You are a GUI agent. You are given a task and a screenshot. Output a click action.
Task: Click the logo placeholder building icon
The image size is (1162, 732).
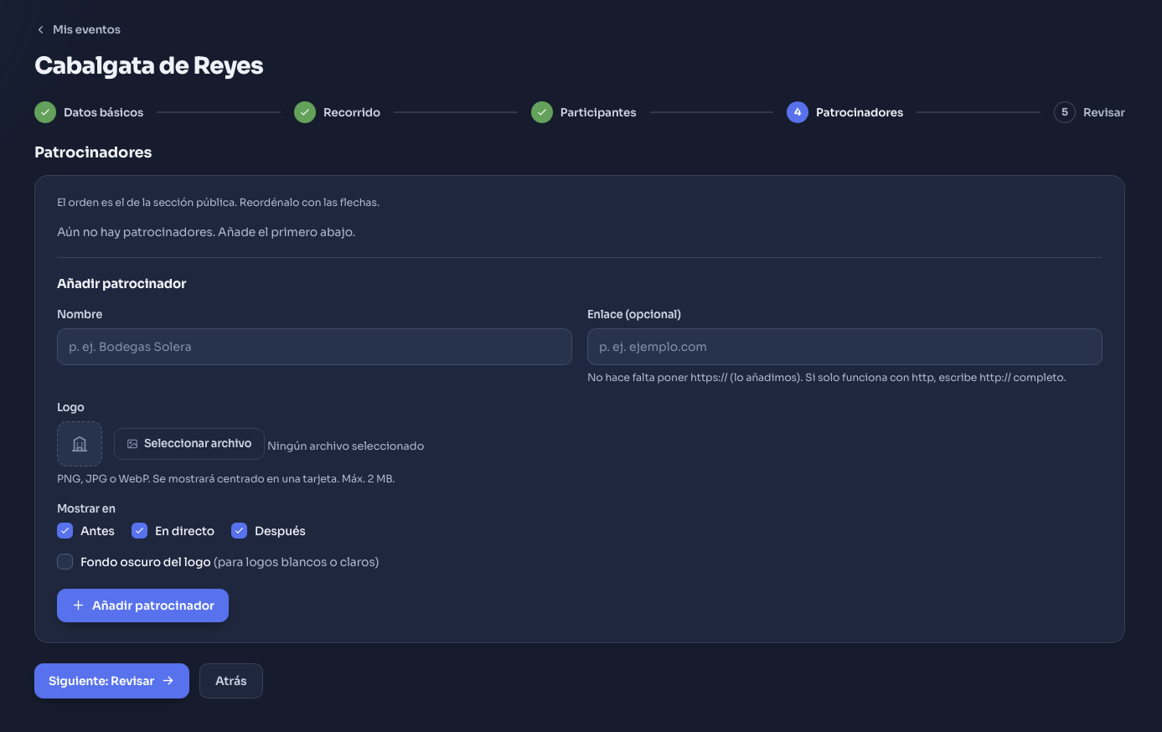80,444
